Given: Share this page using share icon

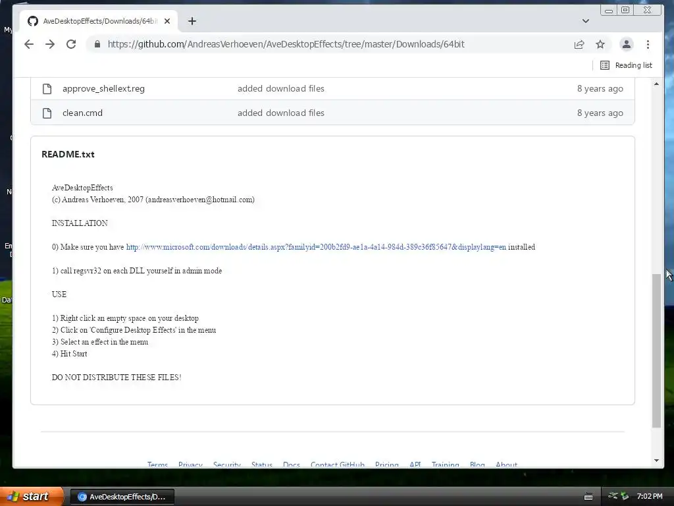Looking at the screenshot, I should pyautogui.click(x=579, y=44).
